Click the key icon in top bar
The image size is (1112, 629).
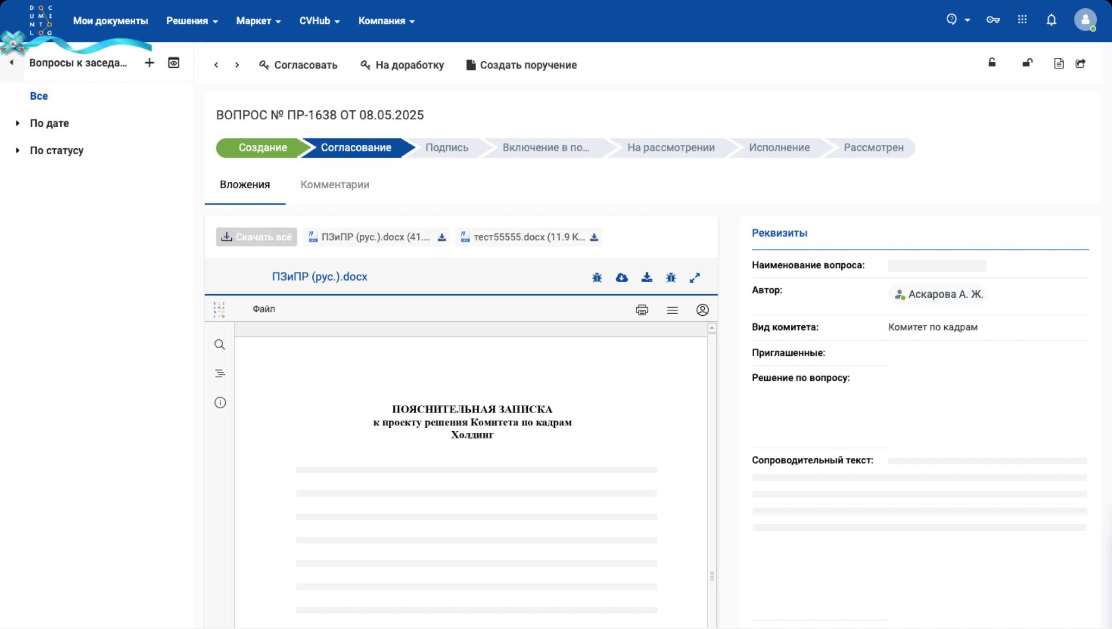tap(993, 20)
